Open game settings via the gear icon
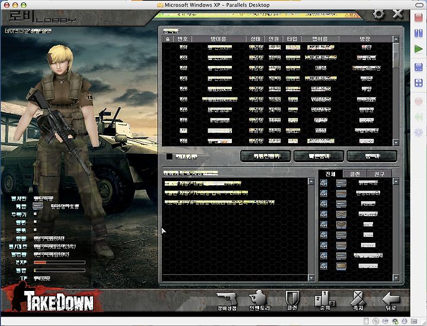 coord(379,14)
